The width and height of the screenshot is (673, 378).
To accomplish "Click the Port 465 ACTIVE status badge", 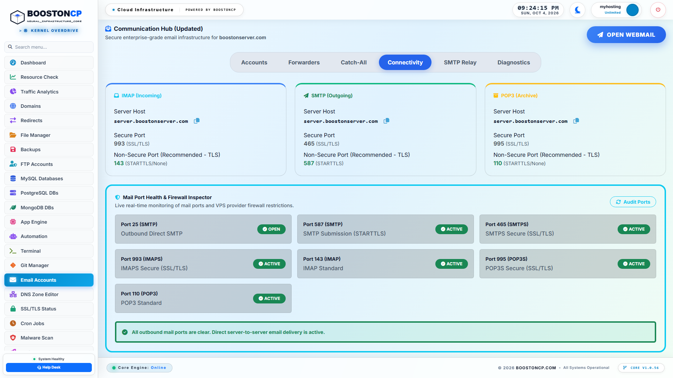I will [634, 229].
